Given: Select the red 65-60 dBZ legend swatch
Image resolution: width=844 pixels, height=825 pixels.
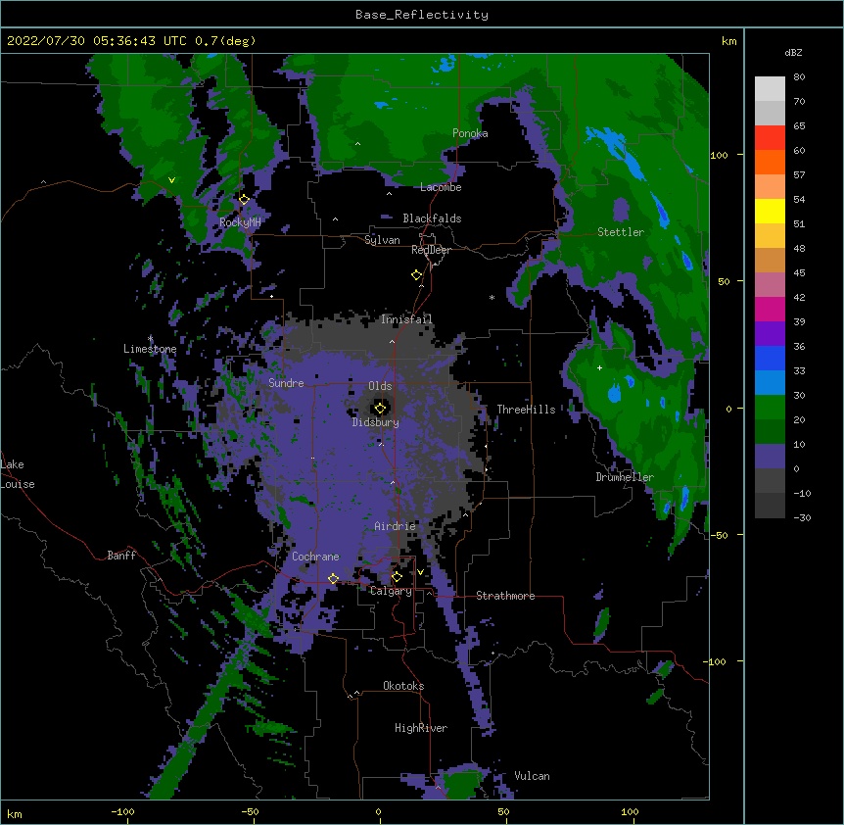Looking at the screenshot, I should [x=770, y=137].
